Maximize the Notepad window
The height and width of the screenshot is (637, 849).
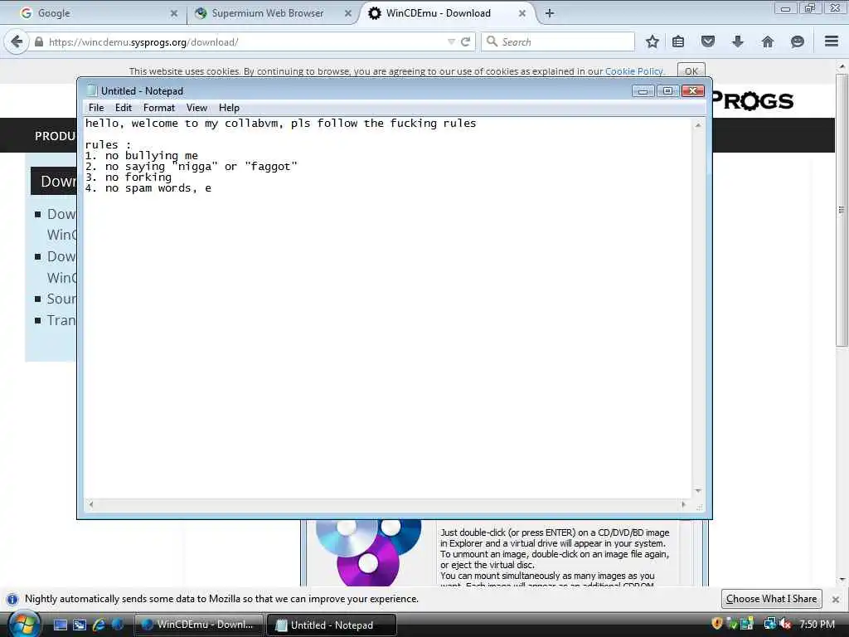[667, 91]
